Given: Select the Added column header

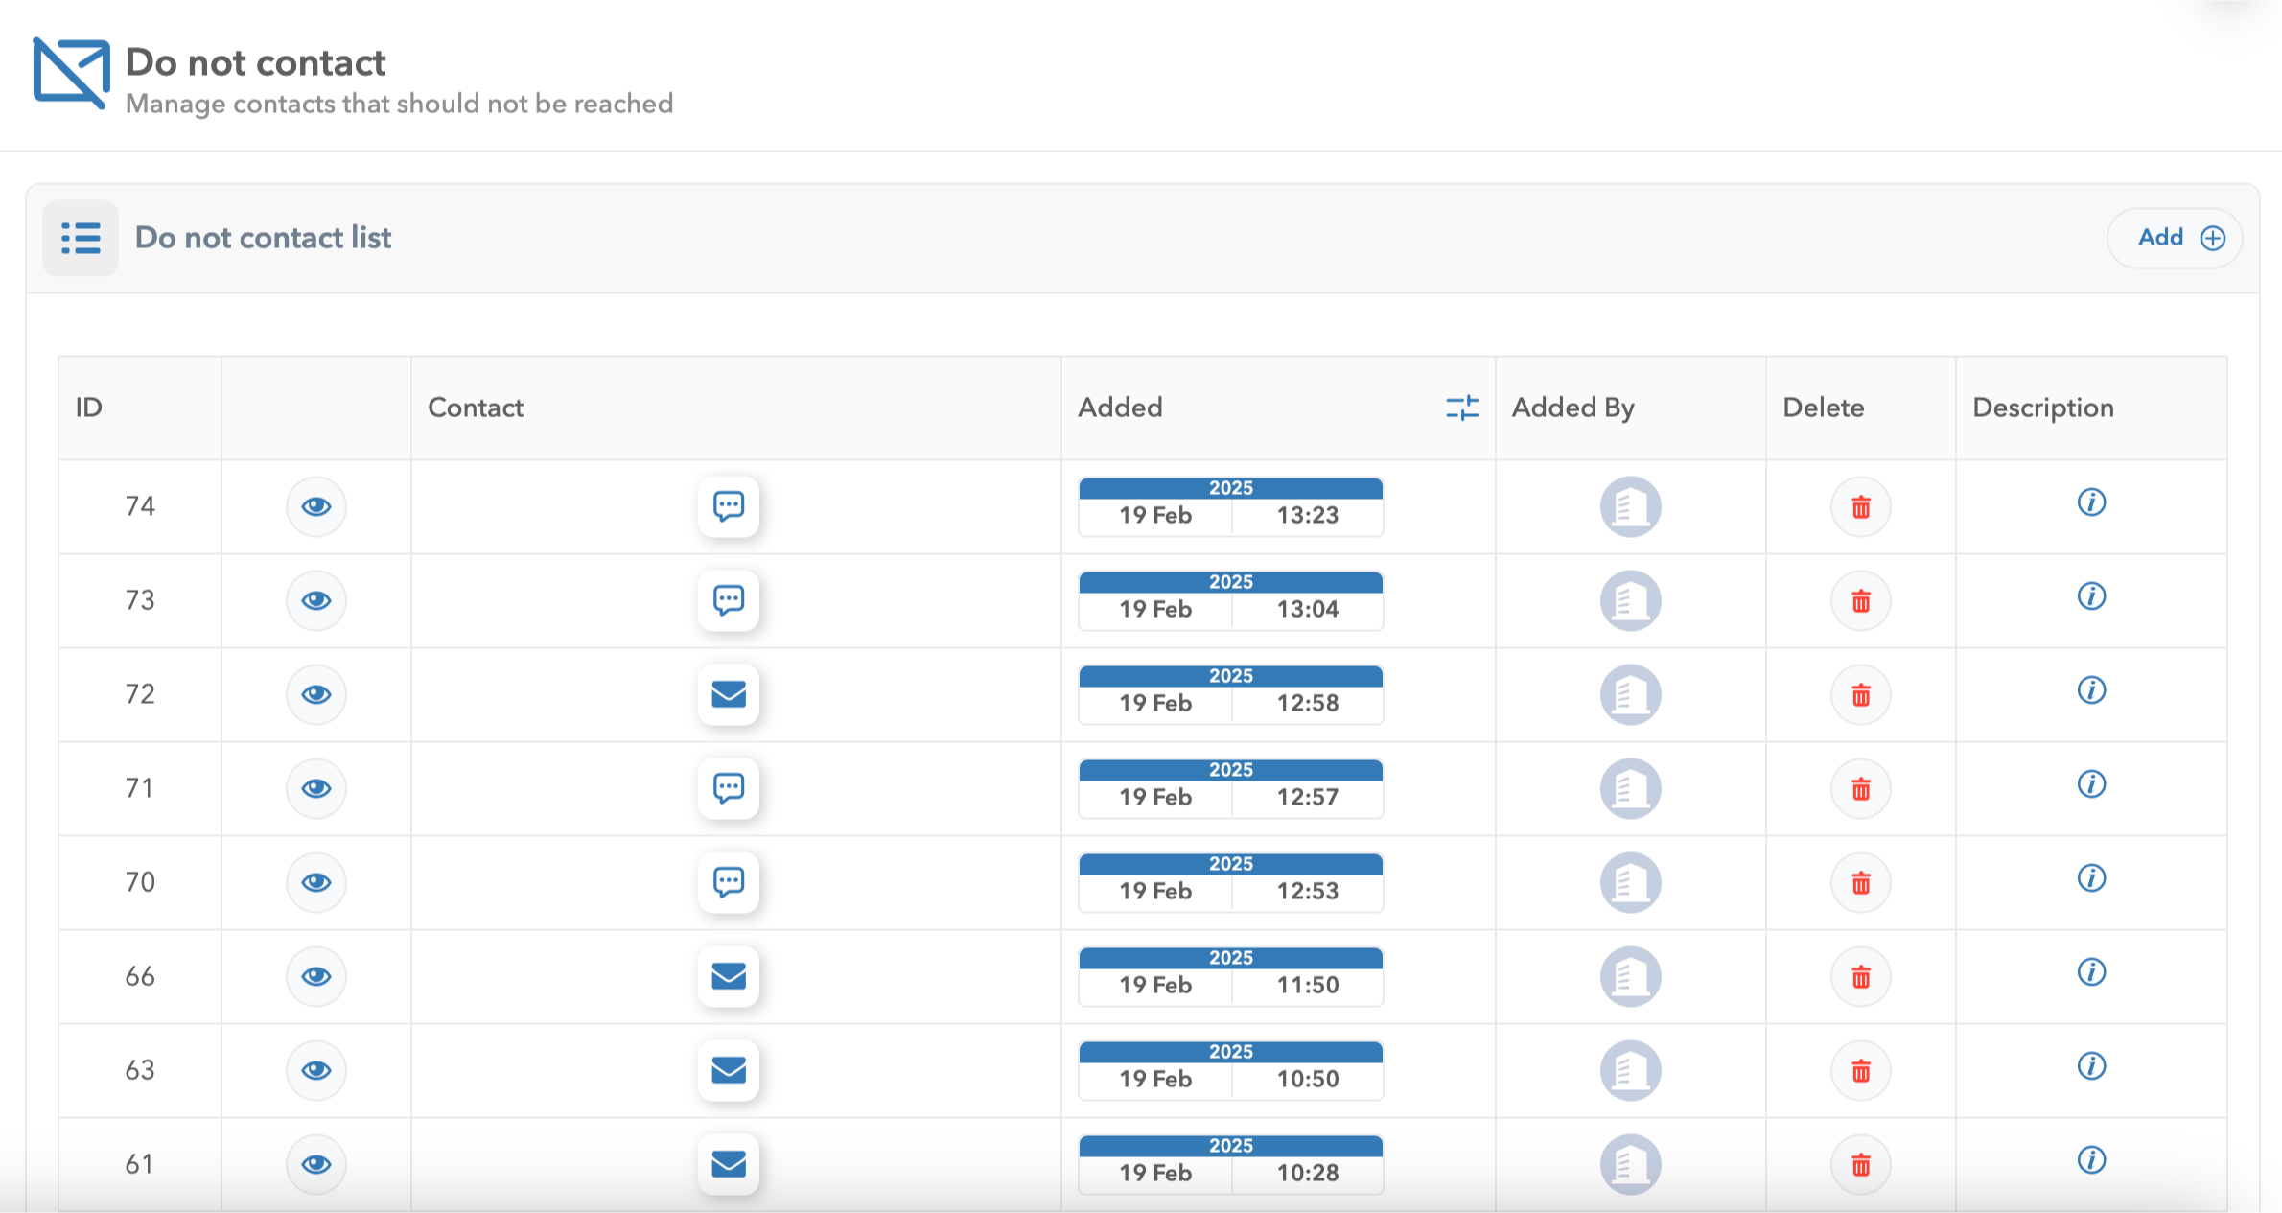Looking at the screenshot, I should point(1120,408).
